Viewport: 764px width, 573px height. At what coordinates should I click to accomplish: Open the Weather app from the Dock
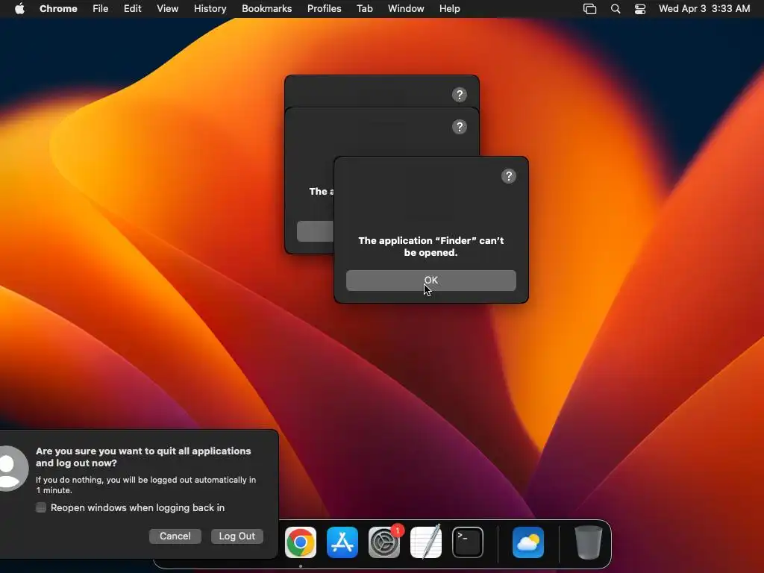coord(528,542)
